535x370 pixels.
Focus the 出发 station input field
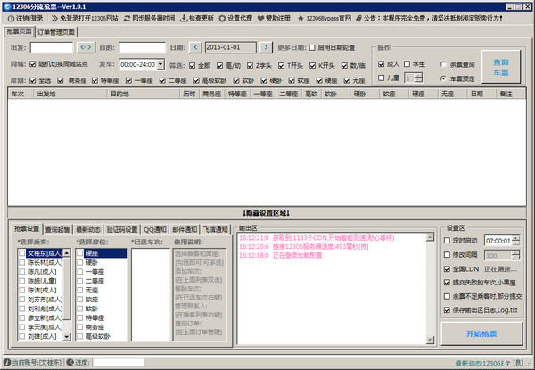click(x=52, y=47)
